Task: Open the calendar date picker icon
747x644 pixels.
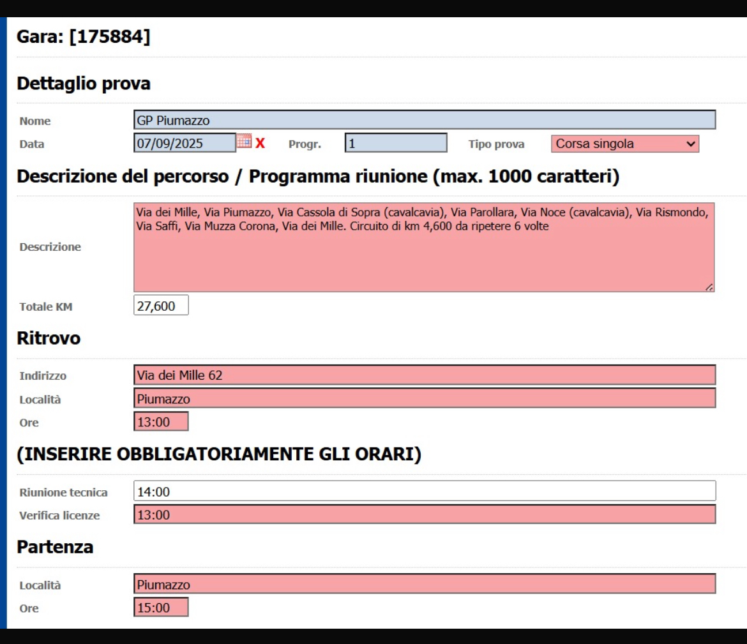Action: (x=243, y=142)
